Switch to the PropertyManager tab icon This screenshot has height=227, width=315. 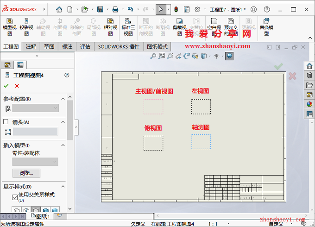click(x=20, y=65)
